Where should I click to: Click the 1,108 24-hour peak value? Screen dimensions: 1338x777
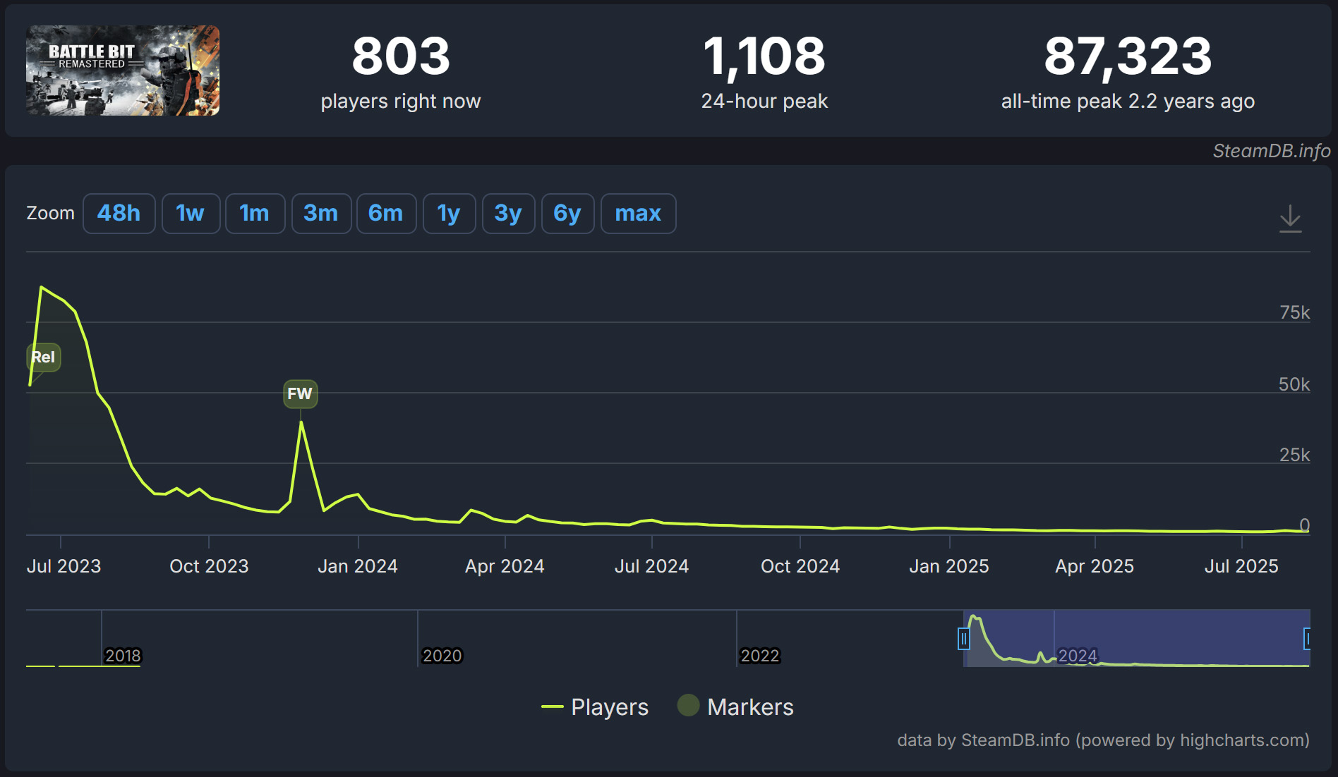click(x=764, y=56)
